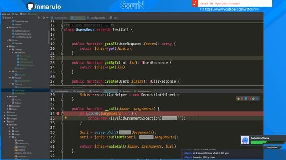Fold the getAll function at line 19
The image size is (286, 160).
pyautogui.click(x=62, y=44)
